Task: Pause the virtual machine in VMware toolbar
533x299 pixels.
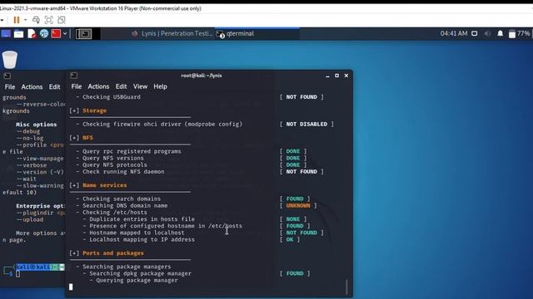Action: (17, 20)
